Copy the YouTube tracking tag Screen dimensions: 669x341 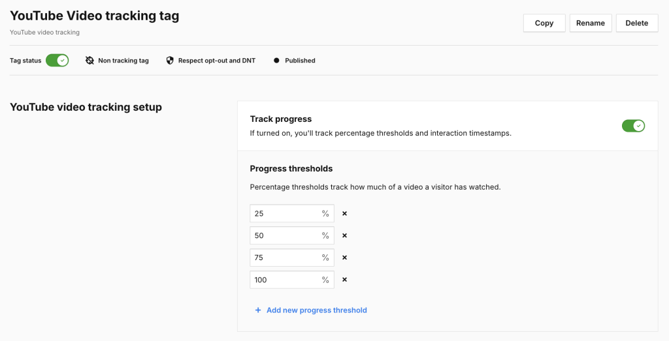(544, 23)
